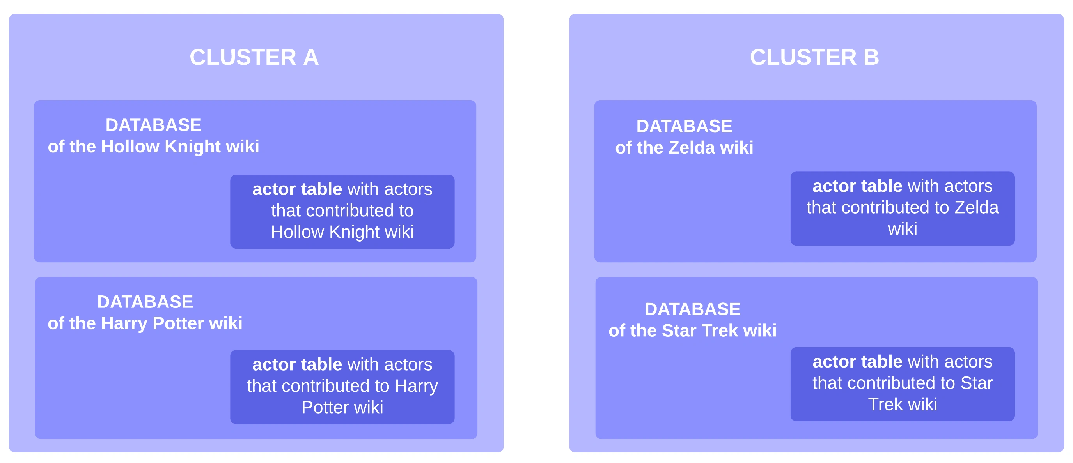Click the "of the Star Trek wiki" label
The image size is (1073, 463).
click(x=692, y=330)
